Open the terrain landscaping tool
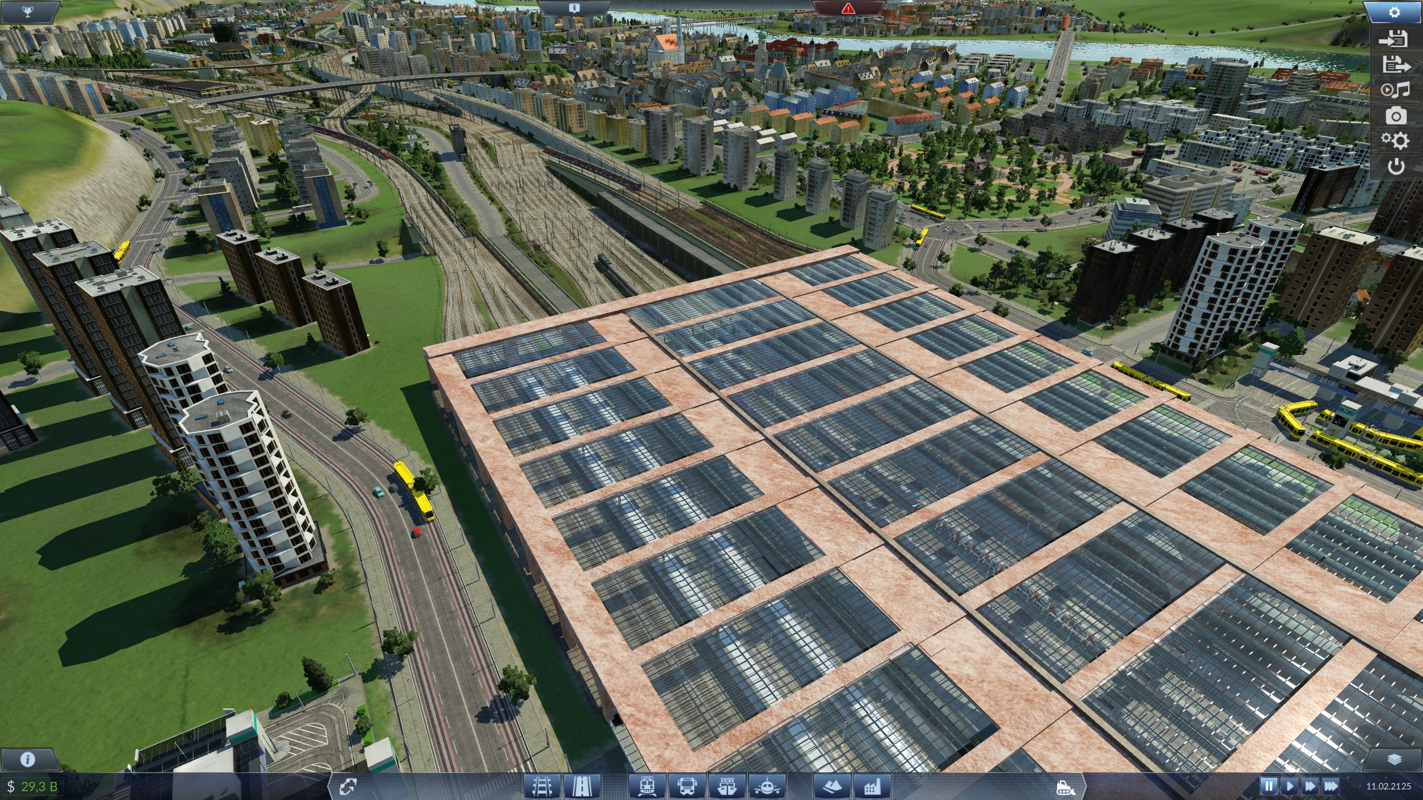Image resolution: width=1423 pixels, height=800 pixels. coord(832,787)
